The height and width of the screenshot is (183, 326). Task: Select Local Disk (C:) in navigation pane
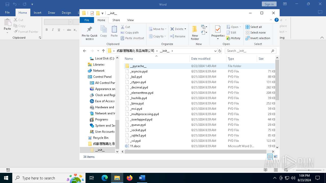104,58
